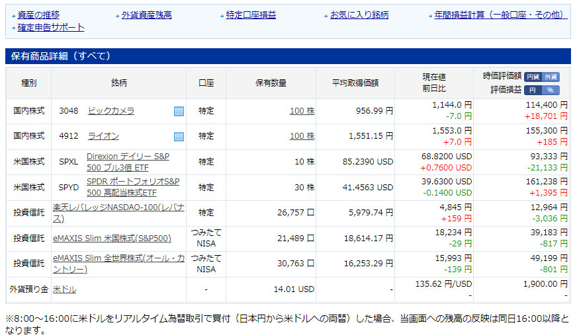Open the chart icon for ライオン
The height and width of the screenshot is (335, 575).
[x=179, y=136]
